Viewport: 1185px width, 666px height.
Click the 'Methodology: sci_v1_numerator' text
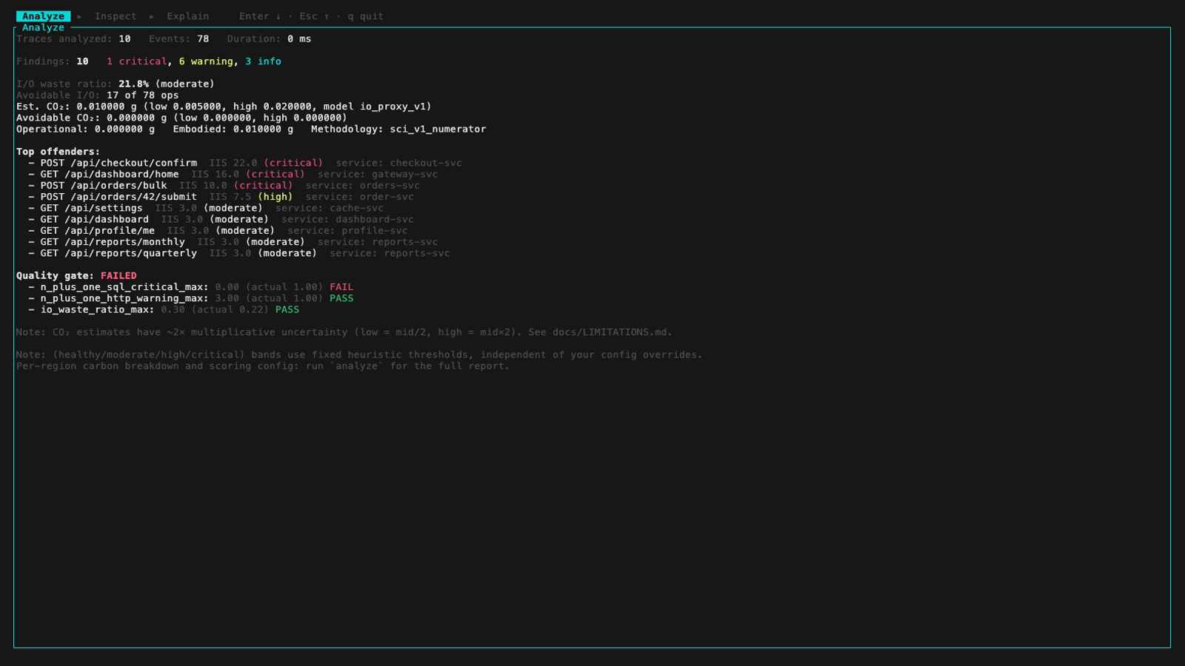click(x=398, y=129)
